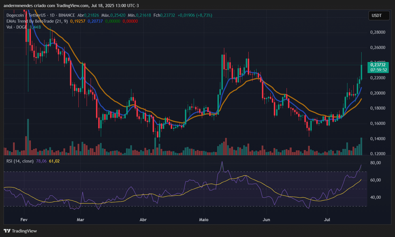Click the purple RSI value 78,06
This screenshot has width=395, height=237.
(41, 161)
